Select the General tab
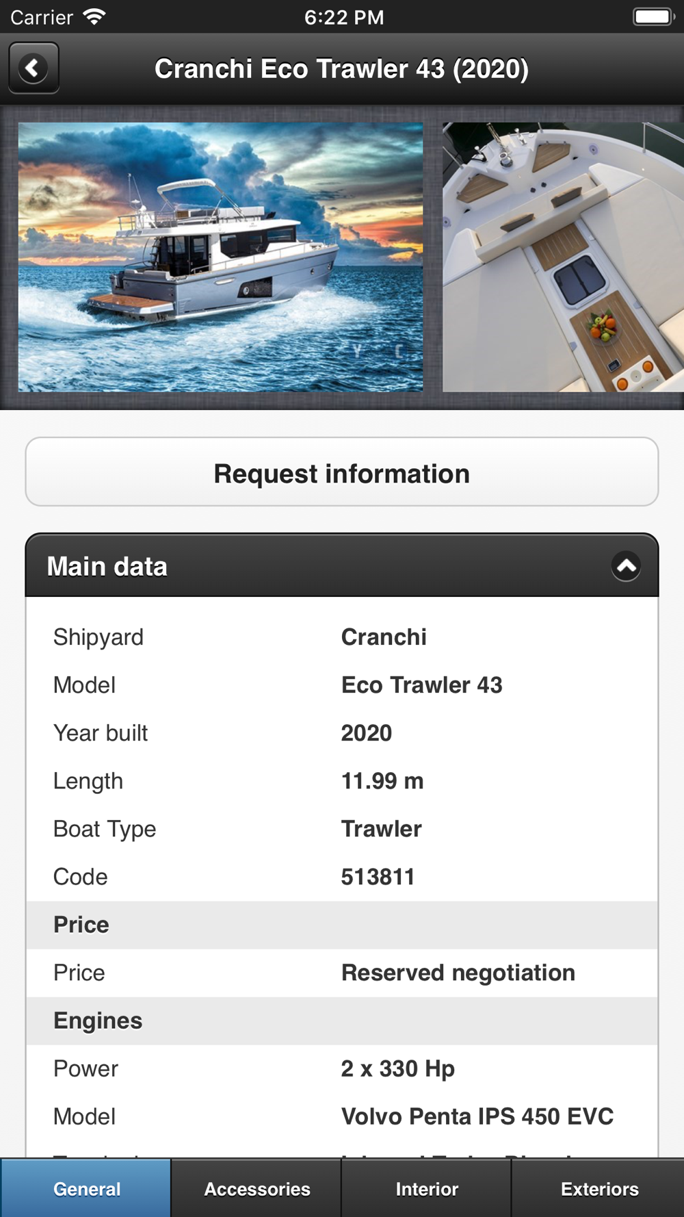The width and height of the screenshot is (684, 1217). [86, 1189]
